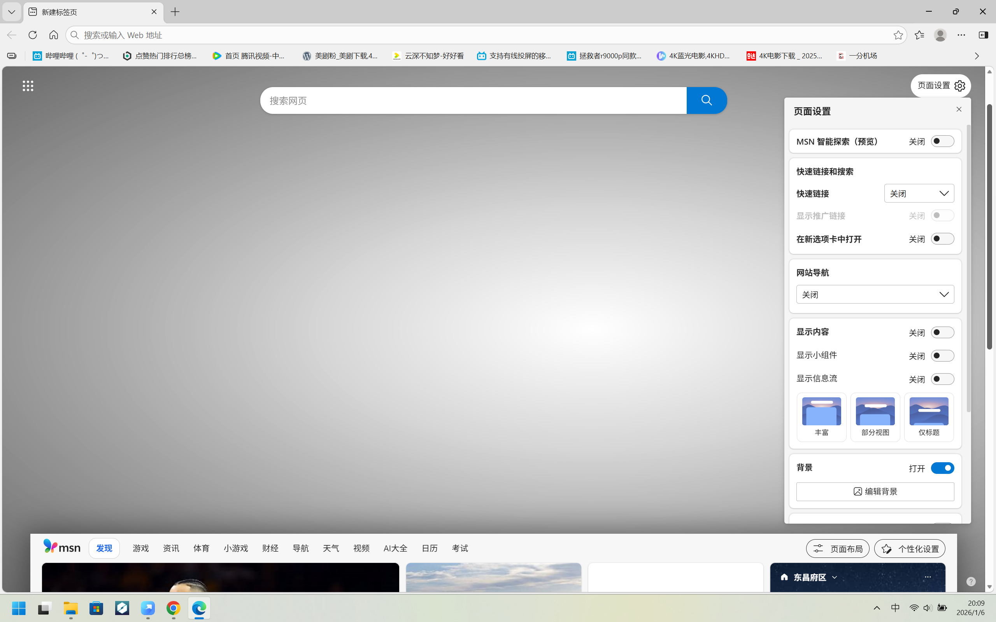Switch to the 体育 tab
The height and width of the screenshot is (622, 996).
tap(202, 549)
